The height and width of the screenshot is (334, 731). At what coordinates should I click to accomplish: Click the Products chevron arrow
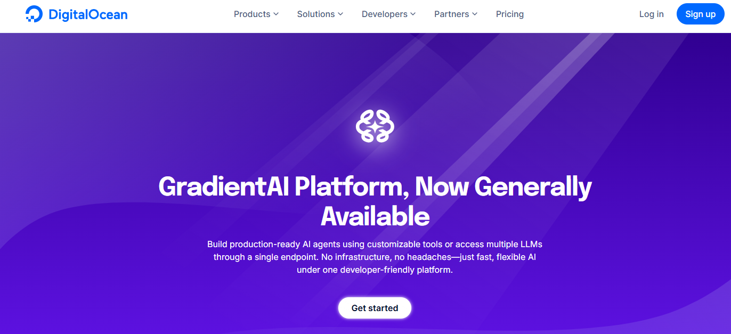(x=275, y=14)
